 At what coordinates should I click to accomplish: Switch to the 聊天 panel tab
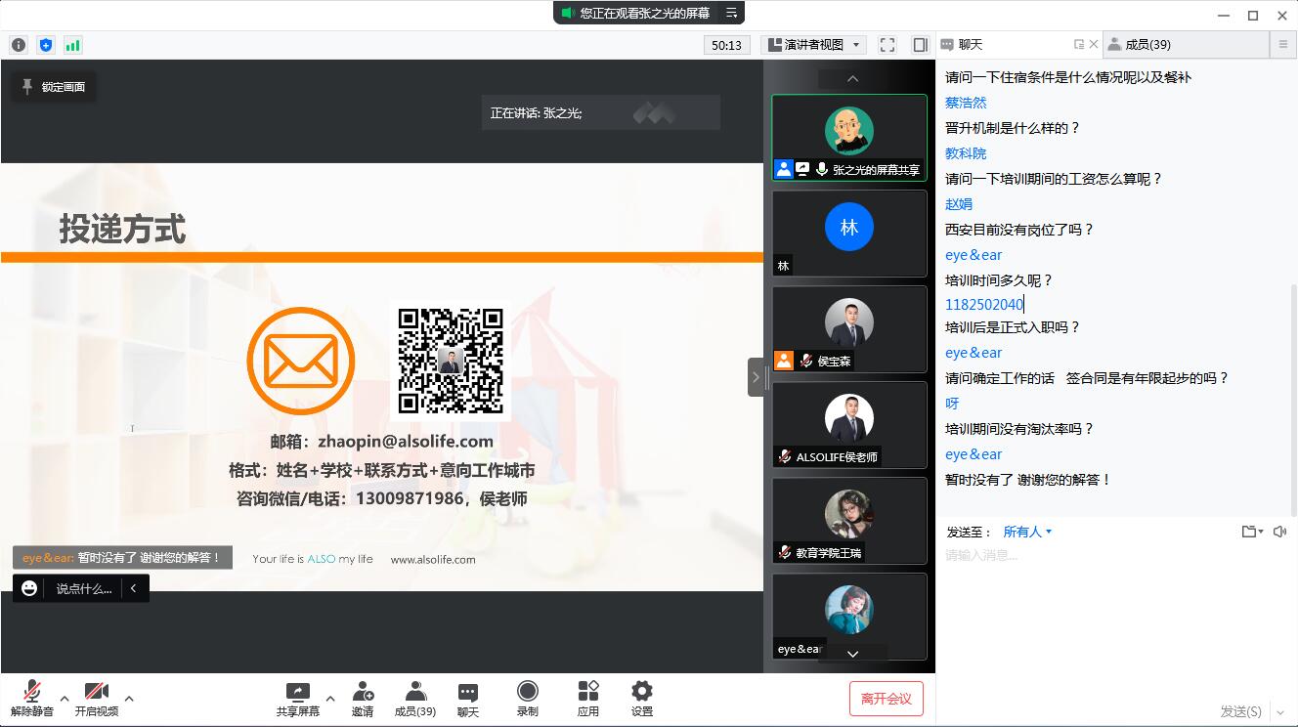point(970,45)
